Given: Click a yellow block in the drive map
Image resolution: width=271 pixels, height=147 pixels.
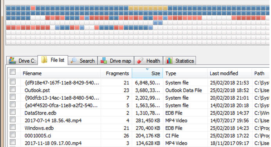Looking at the screenshot, I should pyautogui.click(x=131, y=8).
